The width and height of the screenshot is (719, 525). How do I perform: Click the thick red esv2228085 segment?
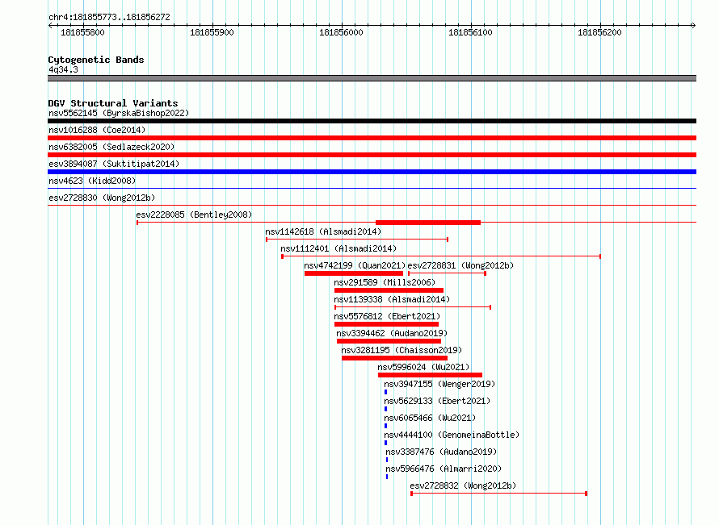pos(428,223)
